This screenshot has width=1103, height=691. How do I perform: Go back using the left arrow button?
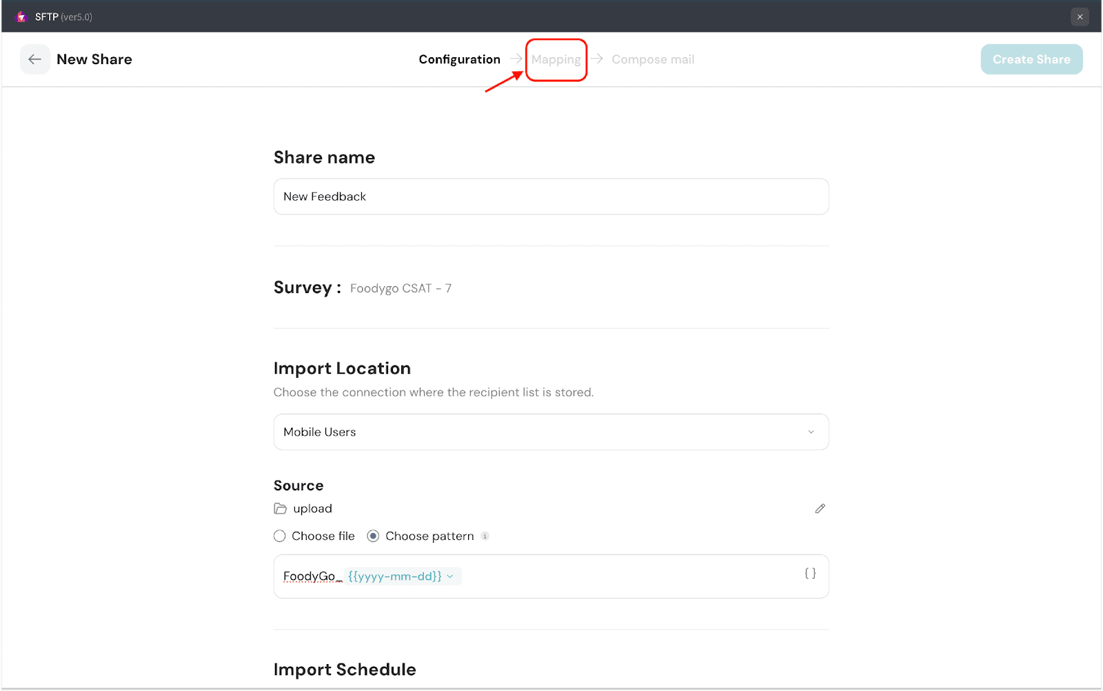(x=34, y=59)
